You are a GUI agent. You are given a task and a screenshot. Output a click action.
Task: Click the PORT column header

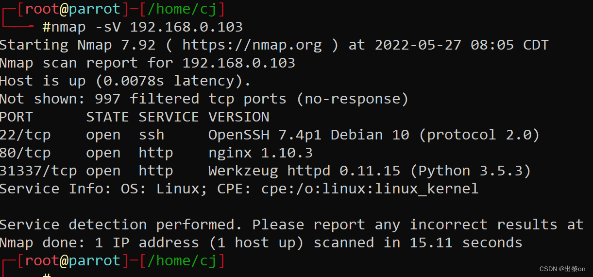(17, 117)
